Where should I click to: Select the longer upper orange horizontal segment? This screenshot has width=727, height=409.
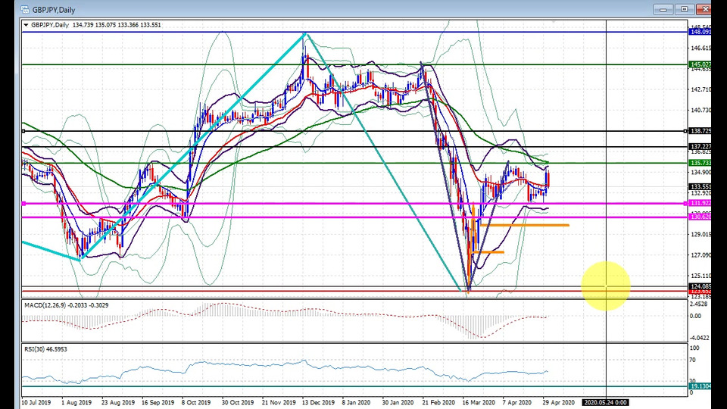tap(525, 226)
